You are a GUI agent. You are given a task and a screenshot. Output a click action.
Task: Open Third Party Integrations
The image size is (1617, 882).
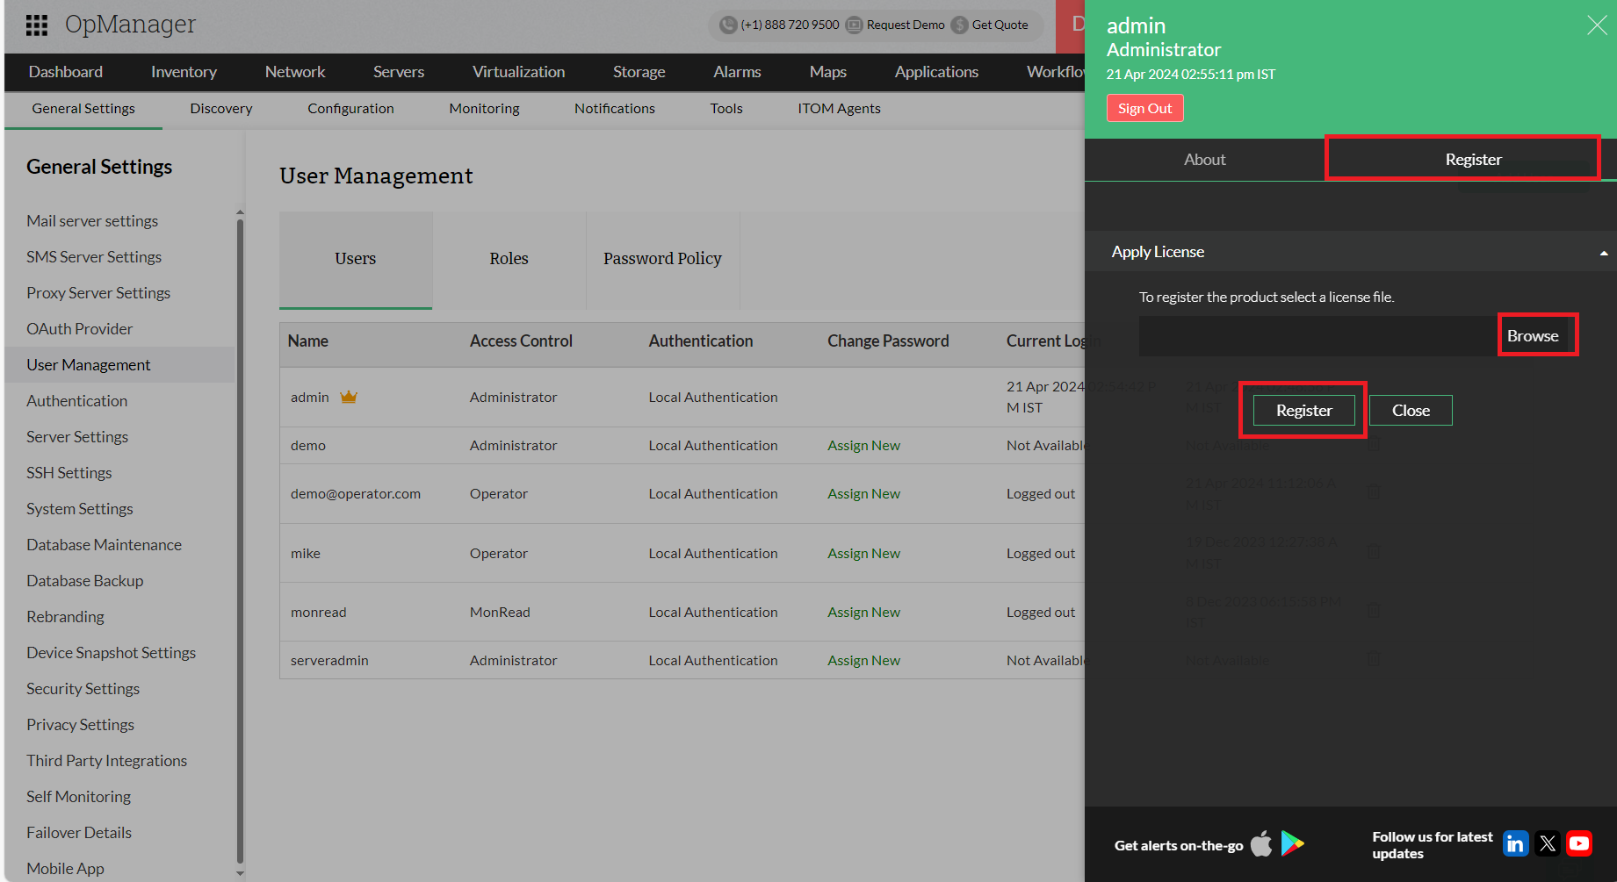coord(107,761)
